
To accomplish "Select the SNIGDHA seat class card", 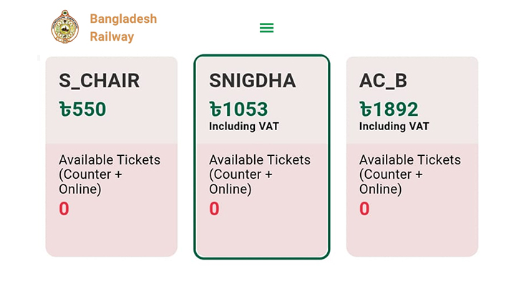I will pos(262,157).
